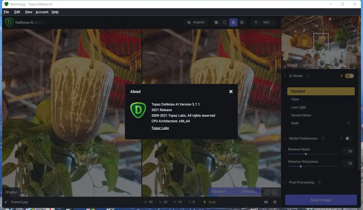This screenshot has height=210, width=363.
Task: Click "Topaz DeNoise AI Version 3.7.1" text
Action: pyautogui.click(x=176, y=104)
